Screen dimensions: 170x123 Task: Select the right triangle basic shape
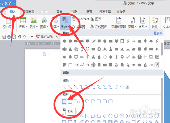coord(87,116)
